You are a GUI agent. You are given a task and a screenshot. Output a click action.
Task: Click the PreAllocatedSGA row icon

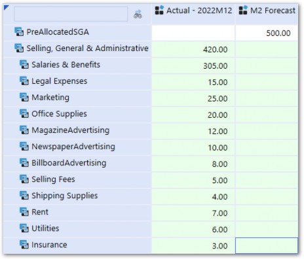pos(19,32)
